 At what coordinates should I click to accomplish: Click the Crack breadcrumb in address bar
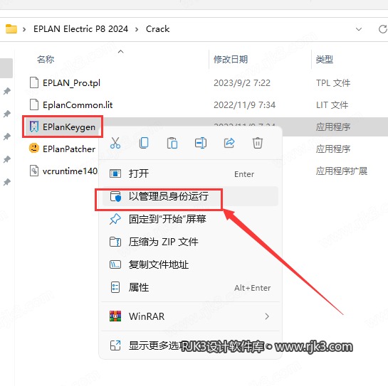click(157, 29)
